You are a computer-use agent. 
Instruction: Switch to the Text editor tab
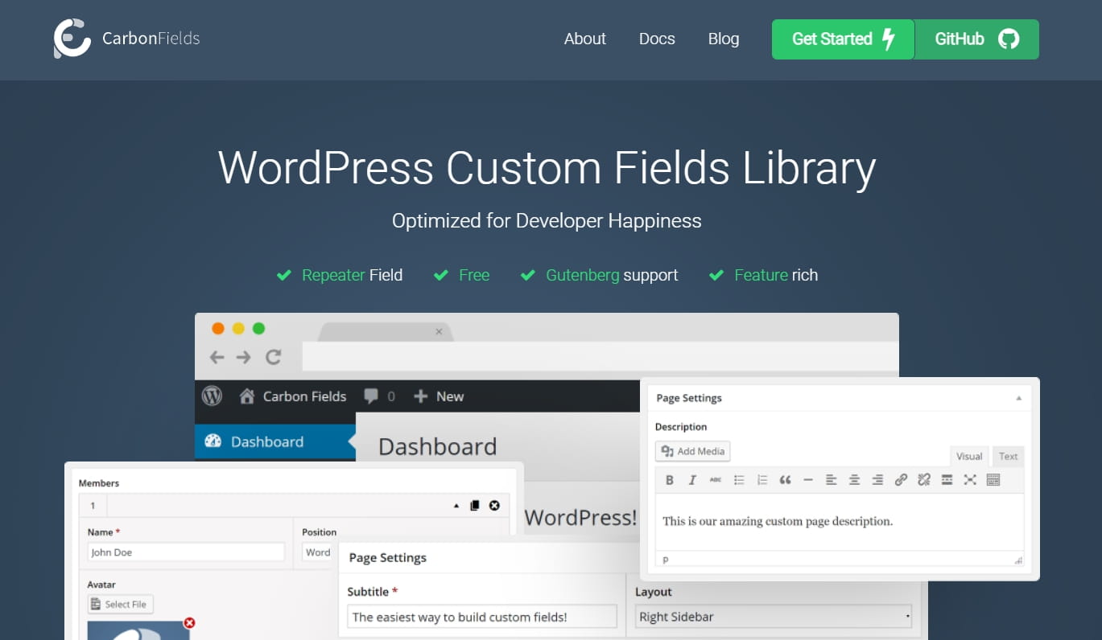tap(1008, 456)
